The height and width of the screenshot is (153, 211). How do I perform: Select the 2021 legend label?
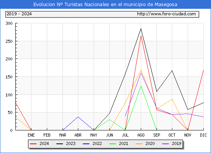[124, 143]
